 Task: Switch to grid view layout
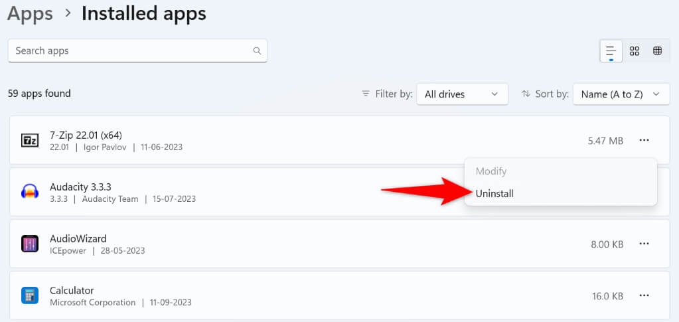635,51
